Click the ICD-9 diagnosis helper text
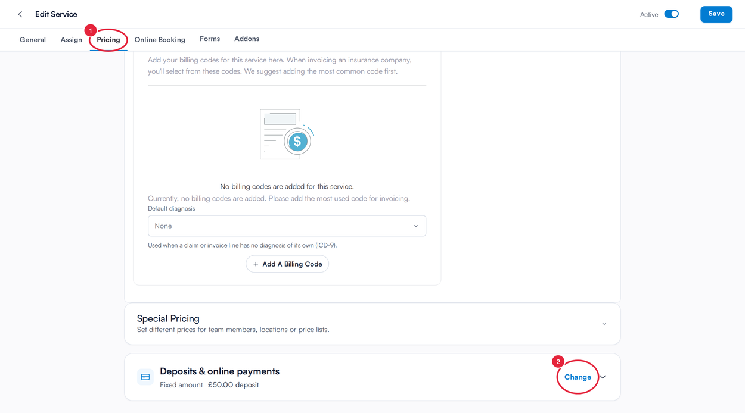Image resolution: width=745 pixels, height=413 pixels. (x=242, y=245)
